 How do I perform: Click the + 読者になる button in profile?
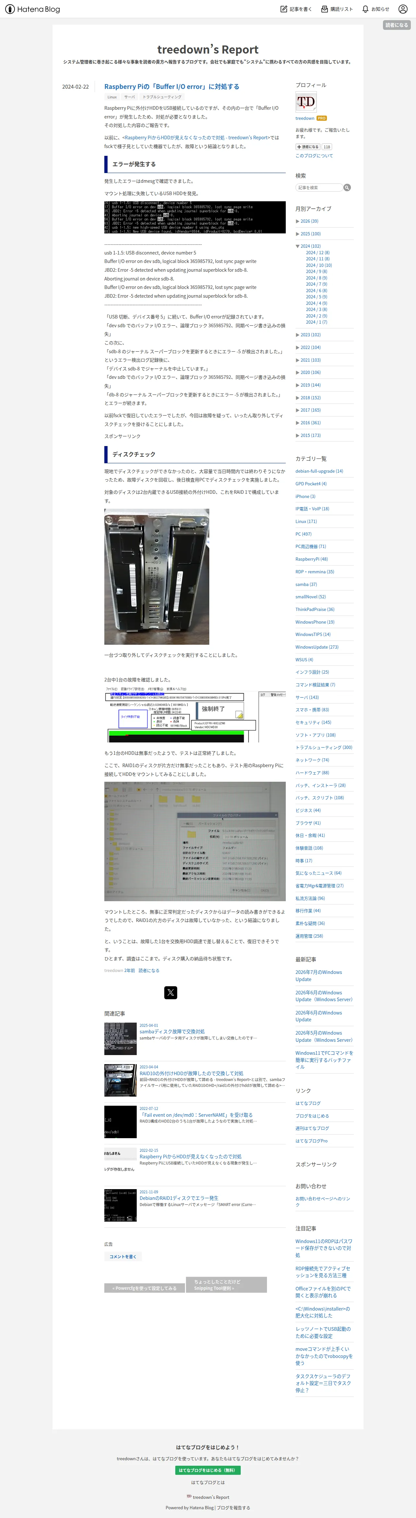[x=308, y=147]
